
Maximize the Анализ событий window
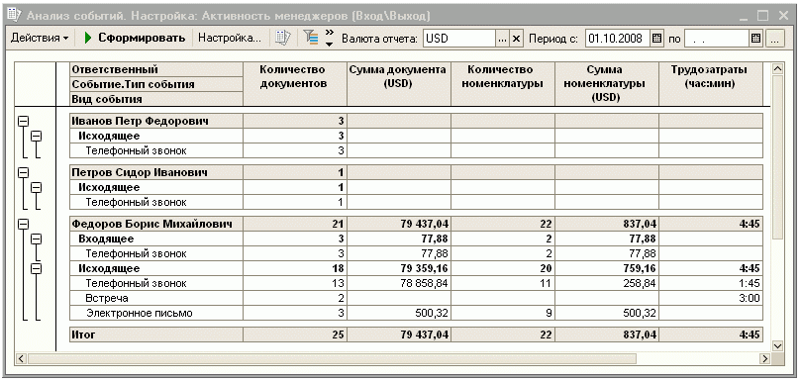tap(762, 16)
